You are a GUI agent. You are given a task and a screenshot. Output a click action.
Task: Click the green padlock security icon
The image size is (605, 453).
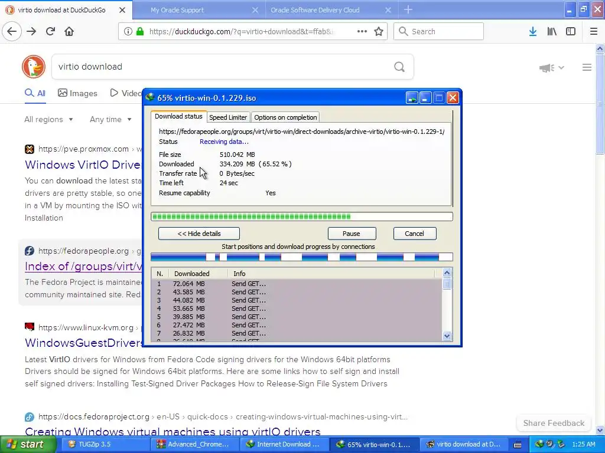(x=140, y=32)
